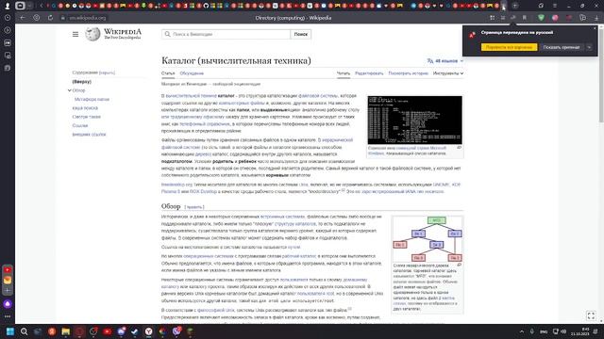The height and width of the screenshot is (339, 604).
Task: Click the plus icon in browser sidebar
Action: (x=8, y=290)
